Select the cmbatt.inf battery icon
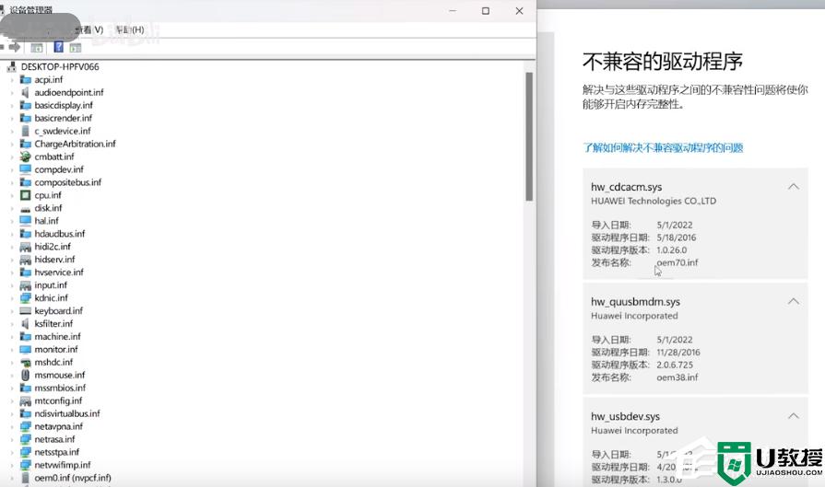Screen dimensions: 825x487 coord(26,157)
